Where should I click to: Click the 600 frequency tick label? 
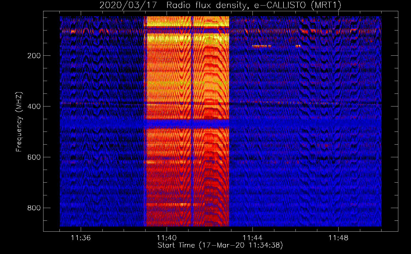point(34,157)
